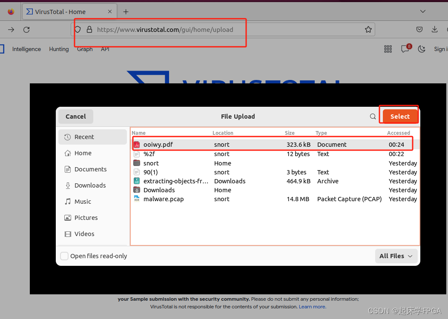448x319 pixels.
Task: Click the orange Select button
Action: 400,117
